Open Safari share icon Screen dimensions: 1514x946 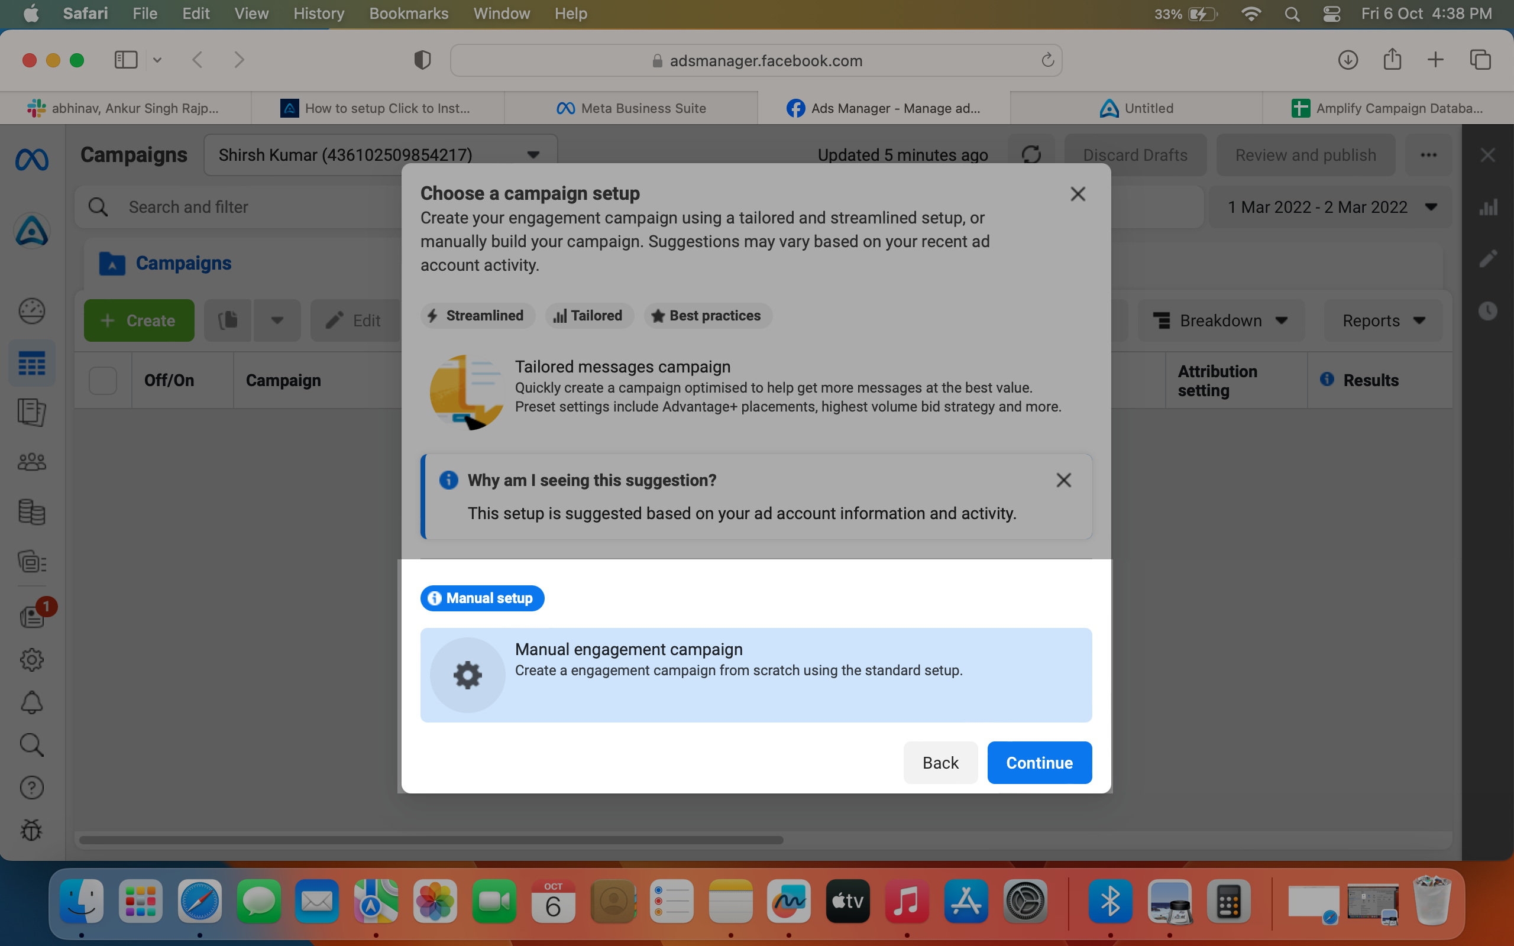pyautogui.click(x=1392, y=60)
